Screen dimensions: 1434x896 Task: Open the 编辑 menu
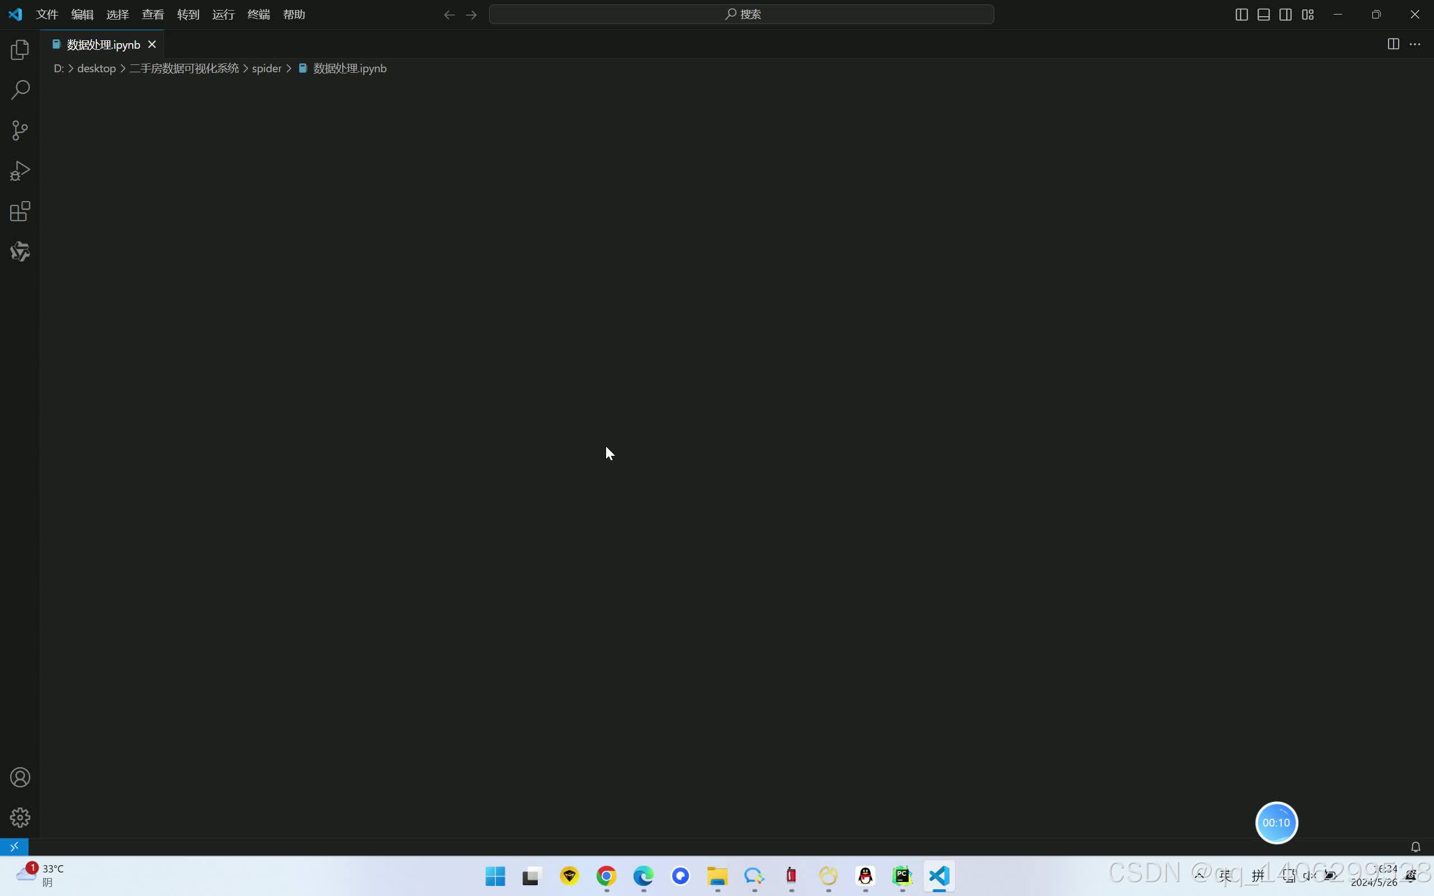82,14
